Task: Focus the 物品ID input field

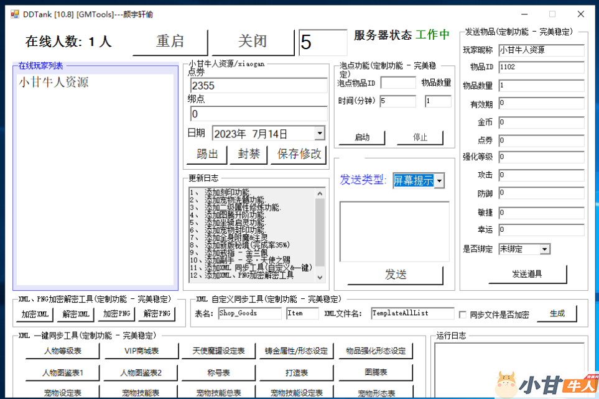Action: (x=541, y=67)
